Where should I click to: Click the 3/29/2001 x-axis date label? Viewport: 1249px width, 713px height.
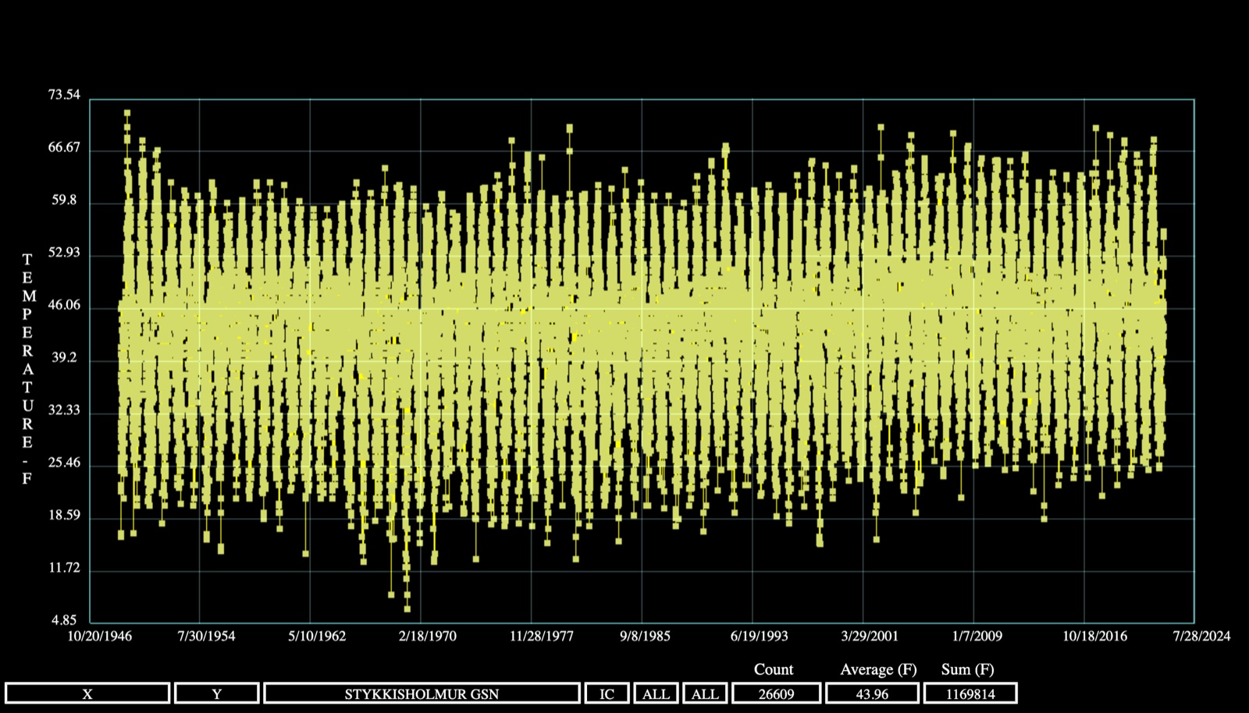coord(870,636)
